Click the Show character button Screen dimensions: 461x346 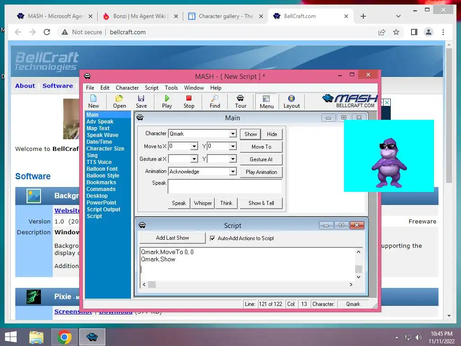pyautogui.click(x=250, y=134)
